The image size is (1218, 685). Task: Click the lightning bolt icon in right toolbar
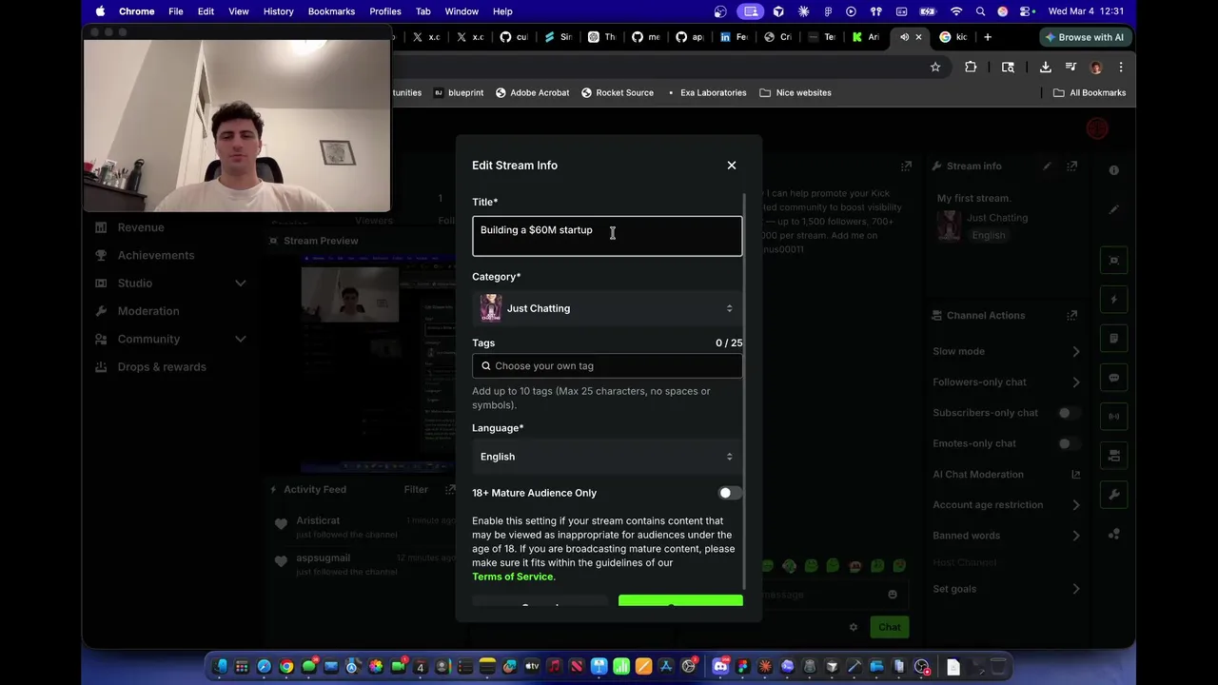pos(1114,300)
